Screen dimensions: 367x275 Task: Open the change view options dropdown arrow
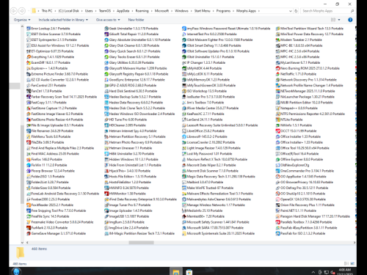(x=339, y=20)
